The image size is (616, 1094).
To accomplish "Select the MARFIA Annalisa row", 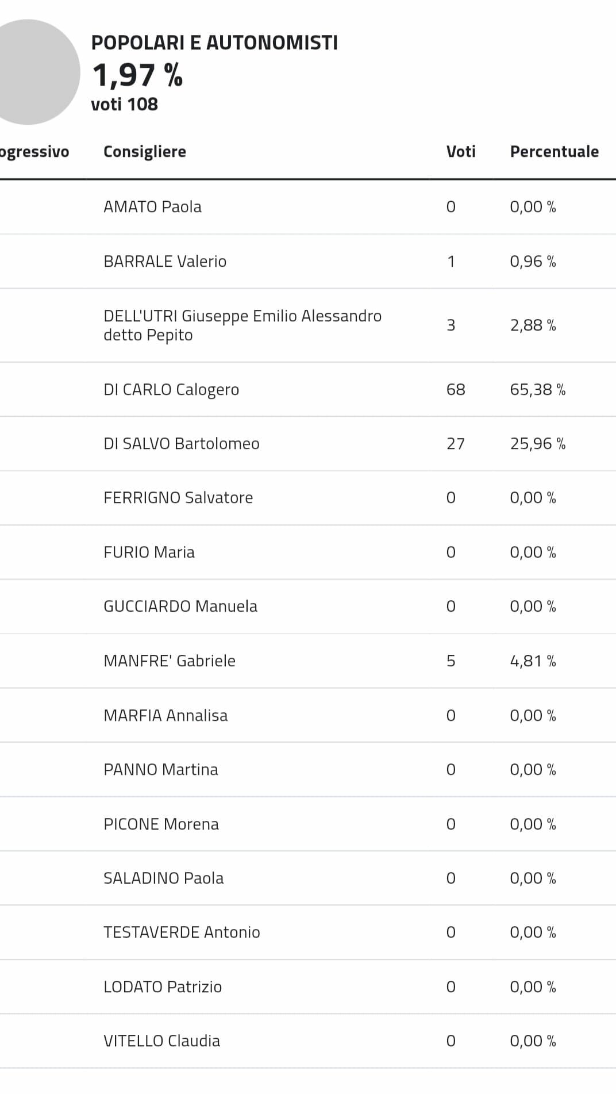I will coord(308,716).
